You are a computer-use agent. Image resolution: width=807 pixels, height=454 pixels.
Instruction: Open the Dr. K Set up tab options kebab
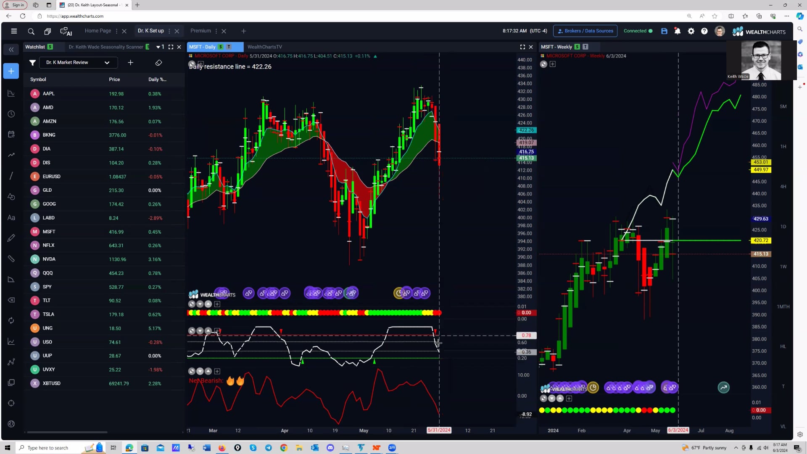[169, 31]
